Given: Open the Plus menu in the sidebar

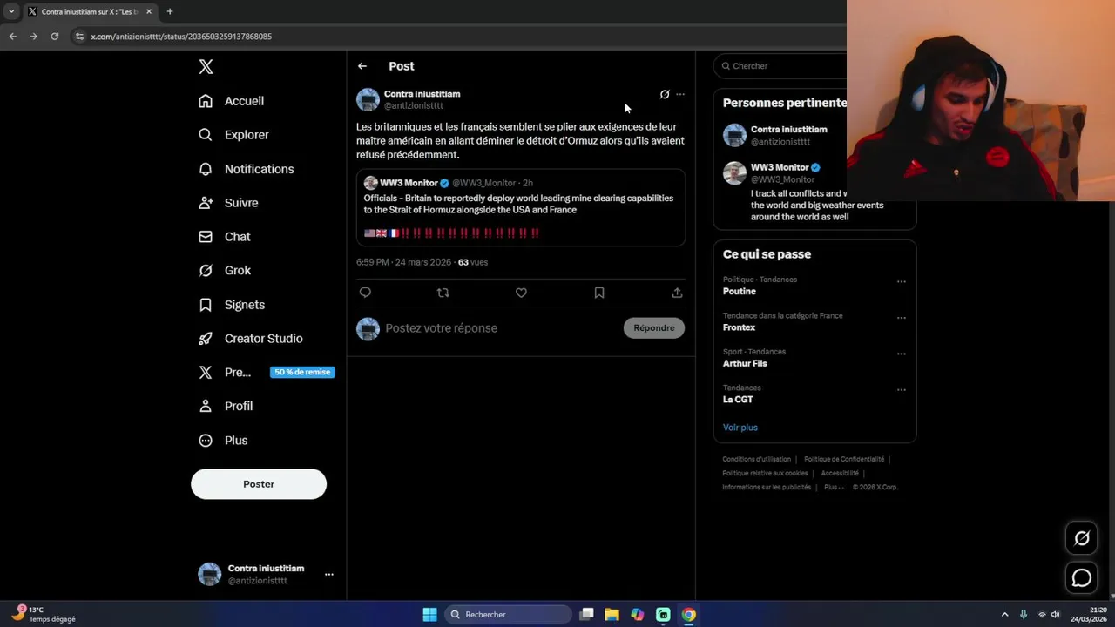Looking at the screenshot, I should [223, 441].
